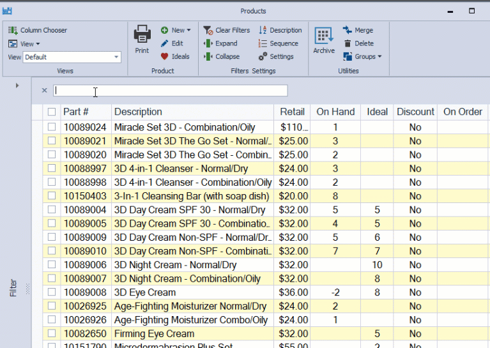490x348 pixels.
Task: Check the box for 3D Eye Cream
Action: pos(52,292)
